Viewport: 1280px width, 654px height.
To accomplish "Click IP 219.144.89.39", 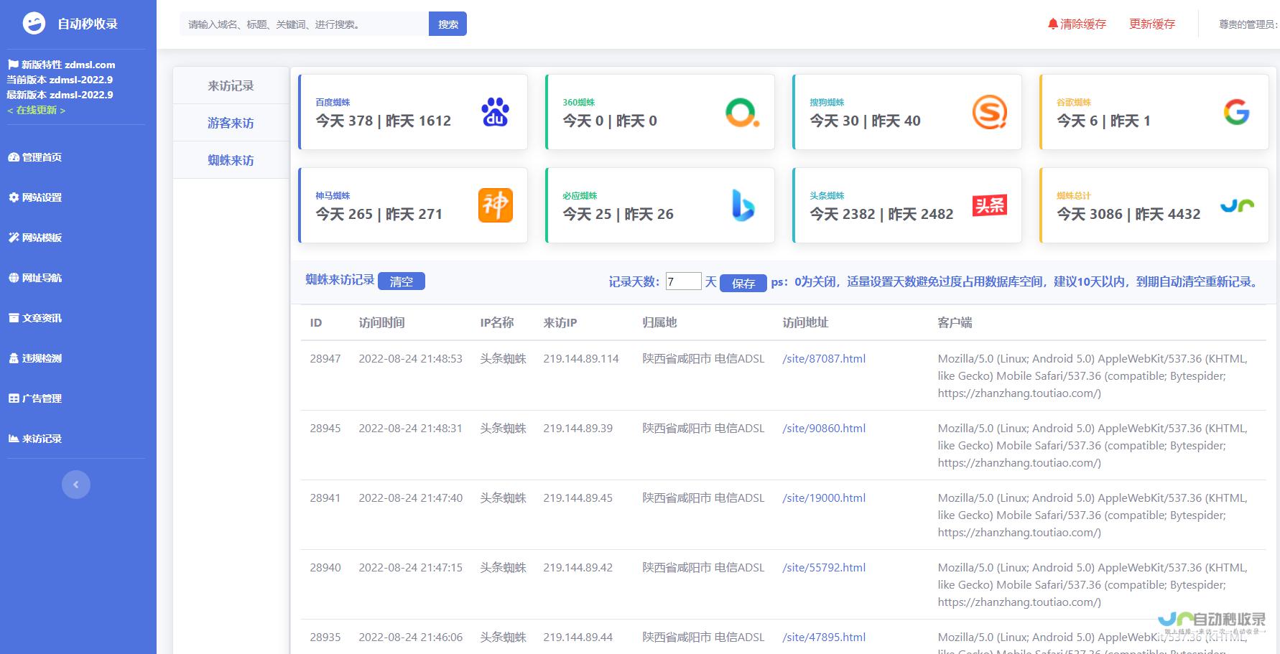I will point(578,428).
